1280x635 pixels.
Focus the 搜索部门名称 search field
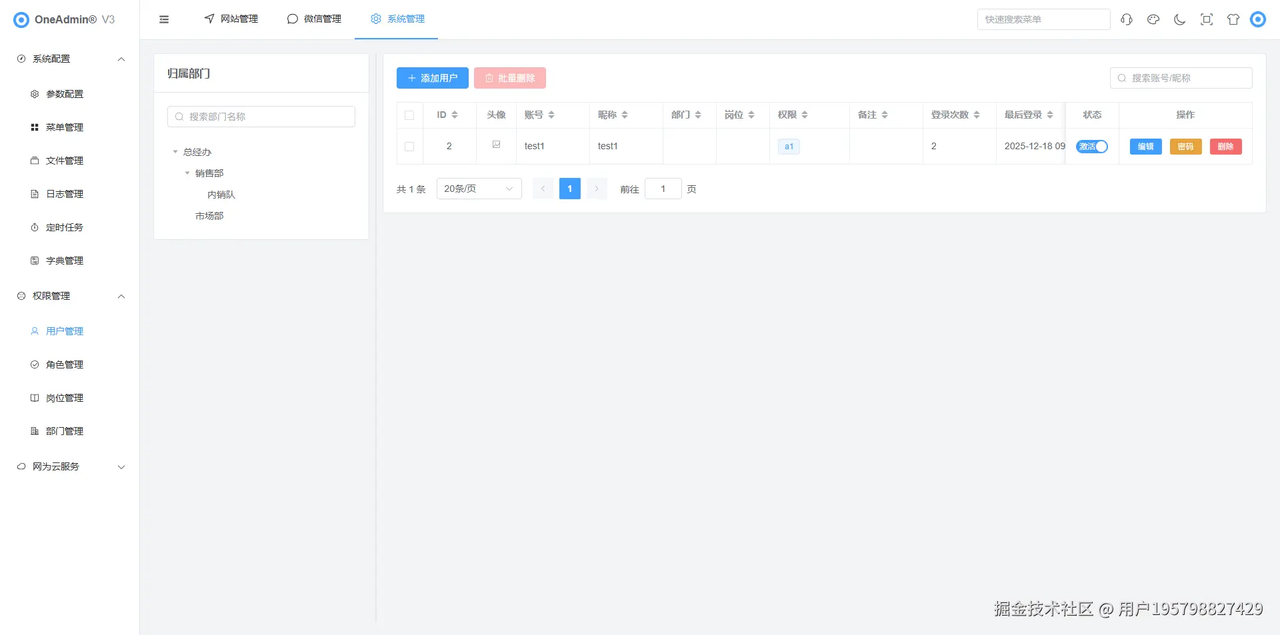click(x=261, y=117)
